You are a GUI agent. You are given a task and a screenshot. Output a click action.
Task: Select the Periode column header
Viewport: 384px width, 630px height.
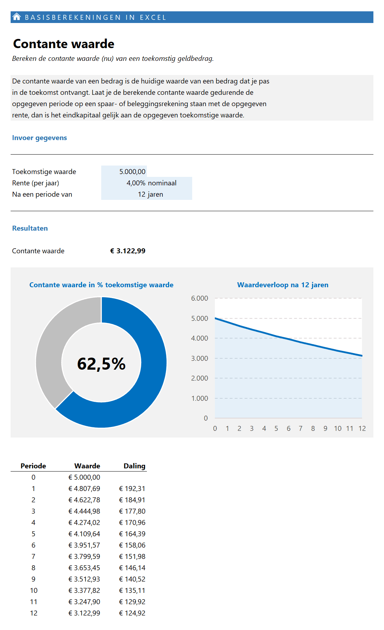pos(33,466)
